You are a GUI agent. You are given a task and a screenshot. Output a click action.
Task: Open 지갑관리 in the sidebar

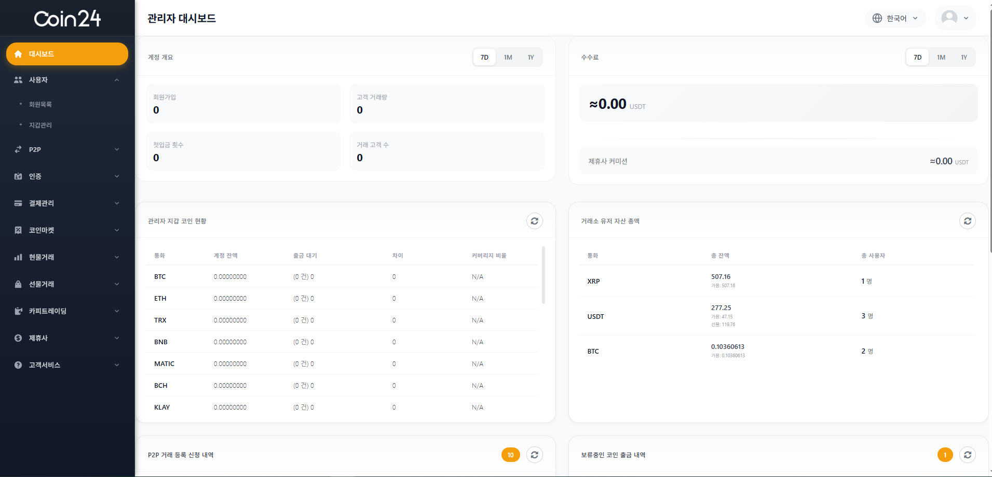(x=40, y=125)
